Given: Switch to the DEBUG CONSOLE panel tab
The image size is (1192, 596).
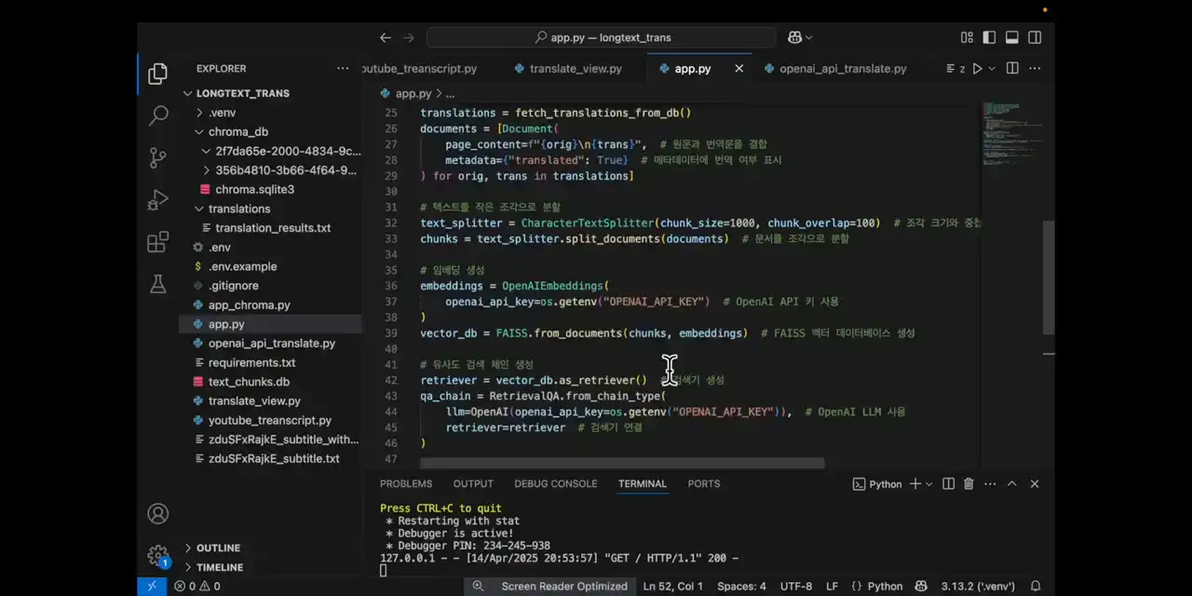Looking at the screenshot, I should (x=555, y=484).
